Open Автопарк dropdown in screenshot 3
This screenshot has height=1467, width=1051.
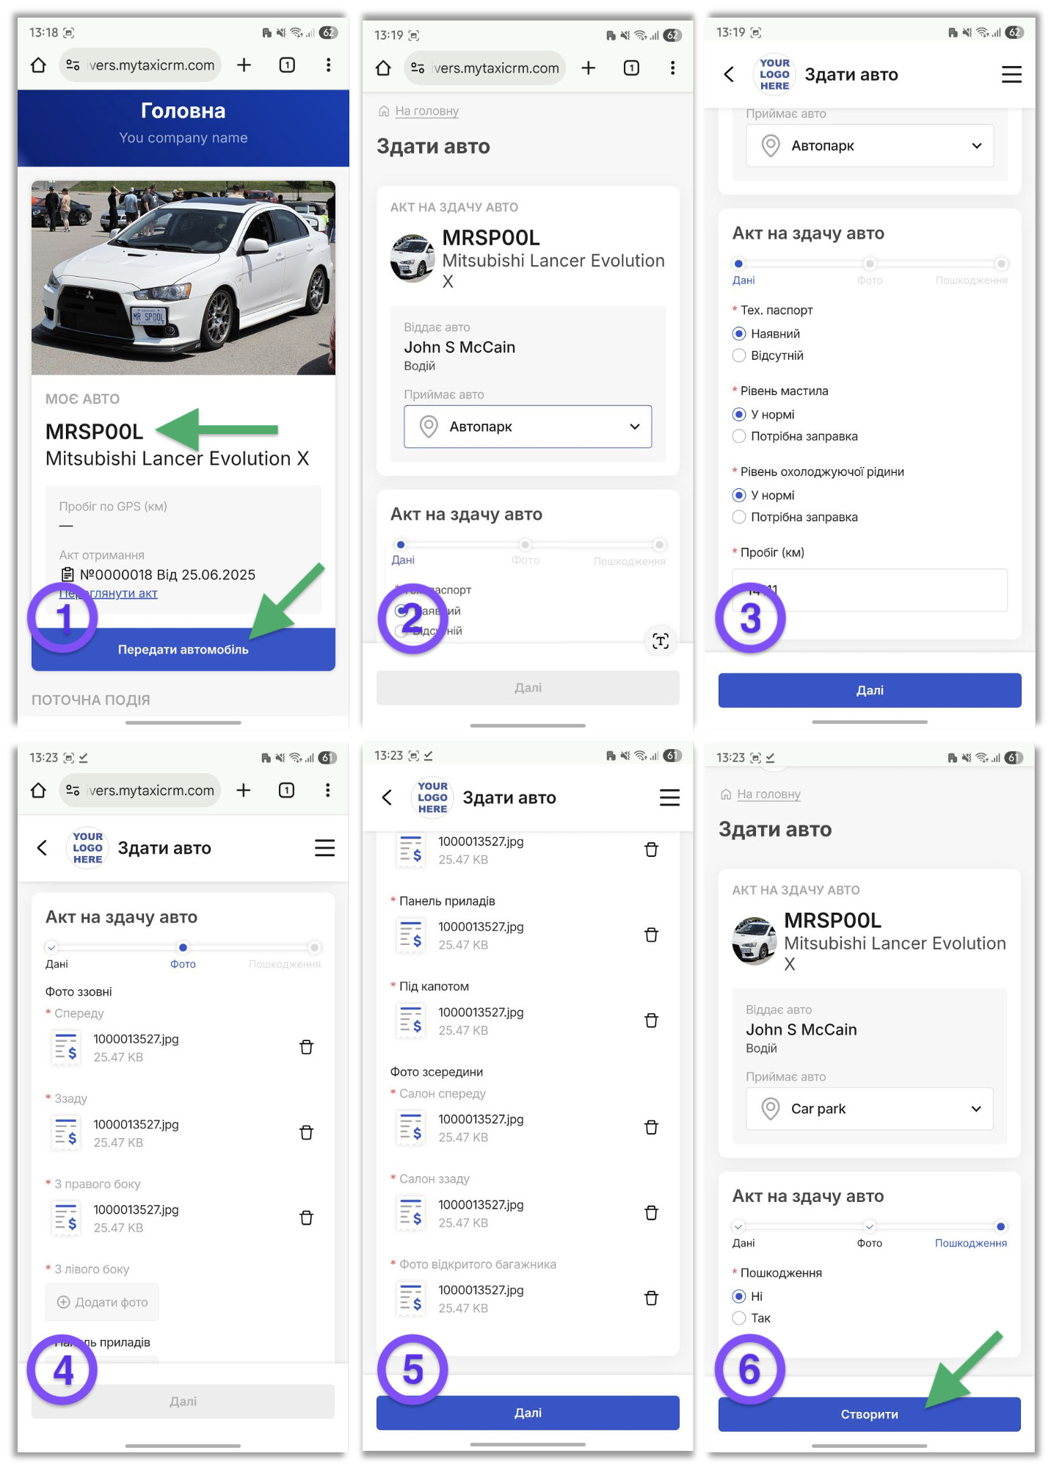(x=870, y=145)
